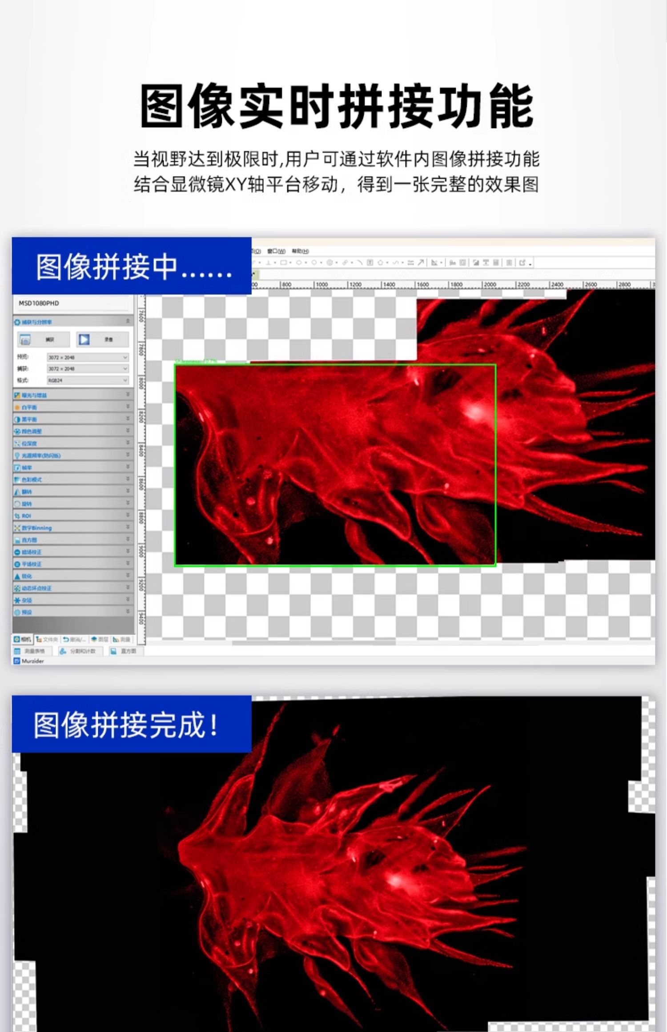Expand the 翻转 flip section
Screen dimensions: 667x1032
click(x=73, y=492)
